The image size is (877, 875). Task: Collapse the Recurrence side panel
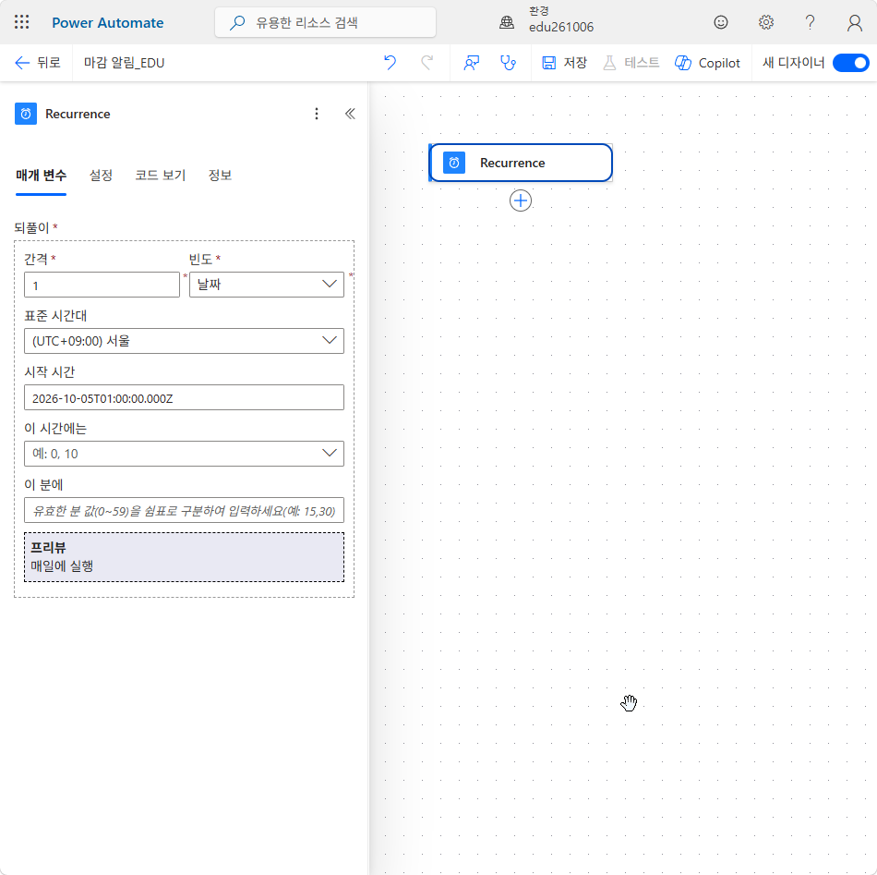click(x=350, y=114)
